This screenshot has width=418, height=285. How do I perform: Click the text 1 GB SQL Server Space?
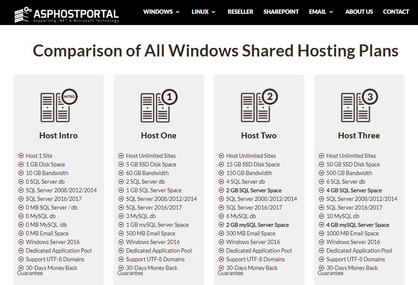point(154,190)
